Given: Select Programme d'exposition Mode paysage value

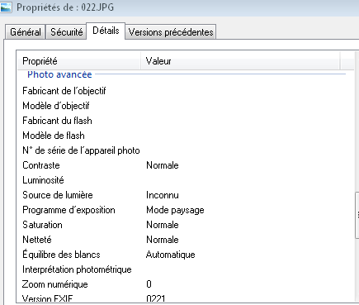Looking at the screenshot, I should (x=175, y=210).
